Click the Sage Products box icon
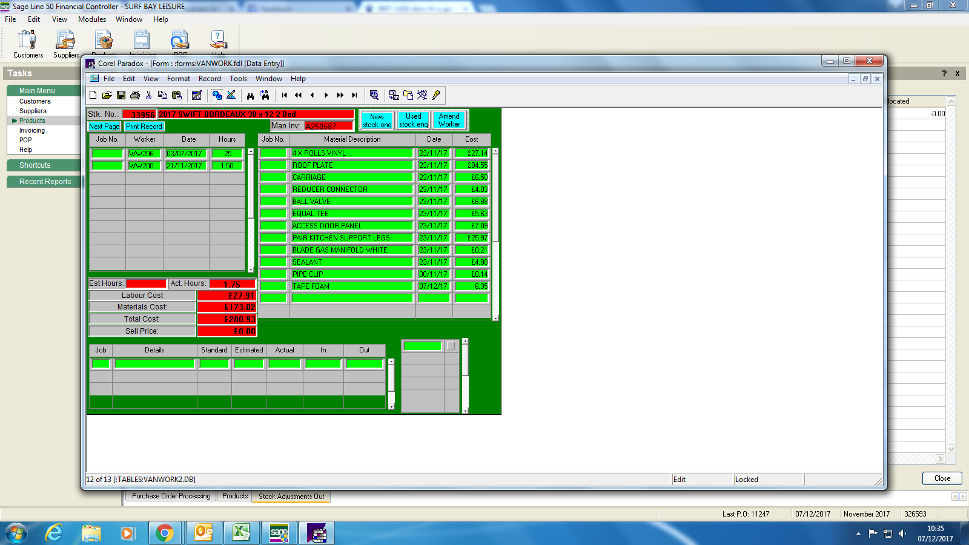Image resolution: width=969 pixels, height=545 pixels. pos(104,41)
